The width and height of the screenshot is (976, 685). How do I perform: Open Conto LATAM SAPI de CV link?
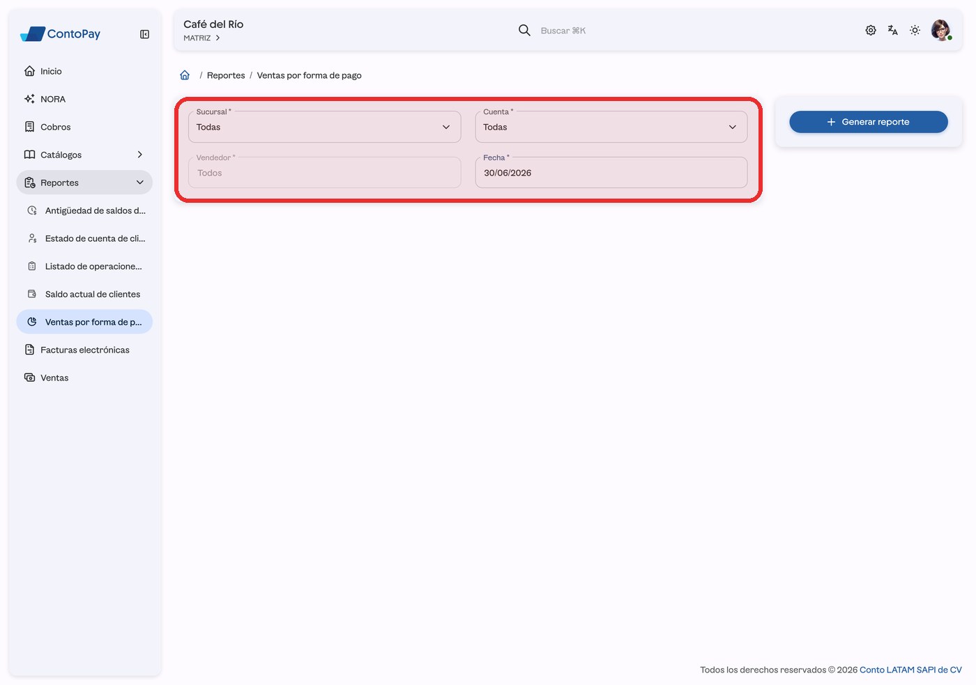[x=910, y=670]
